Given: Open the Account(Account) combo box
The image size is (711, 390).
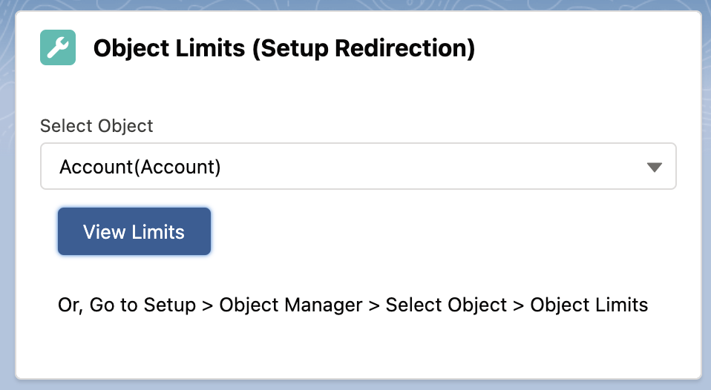Looking at the screenshot, I should [358, 166].
